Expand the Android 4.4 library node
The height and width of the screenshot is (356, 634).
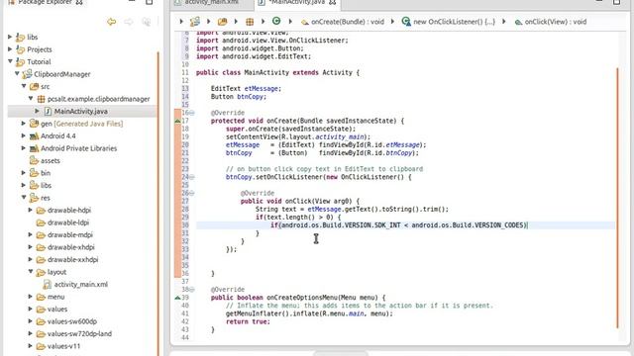pyautogui.click(x=24, y=135)
